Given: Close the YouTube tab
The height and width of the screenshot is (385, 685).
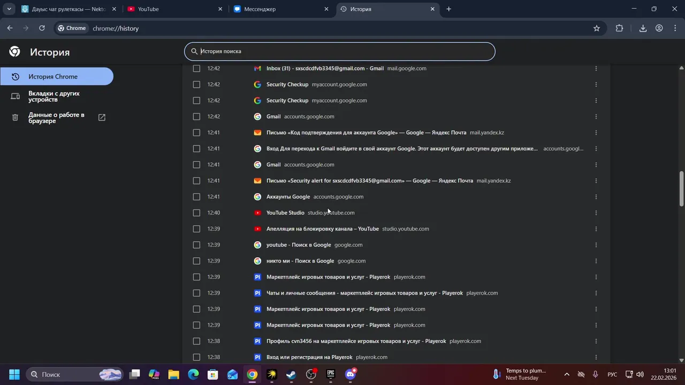Looking at the screenshot, I should point(220,9).
